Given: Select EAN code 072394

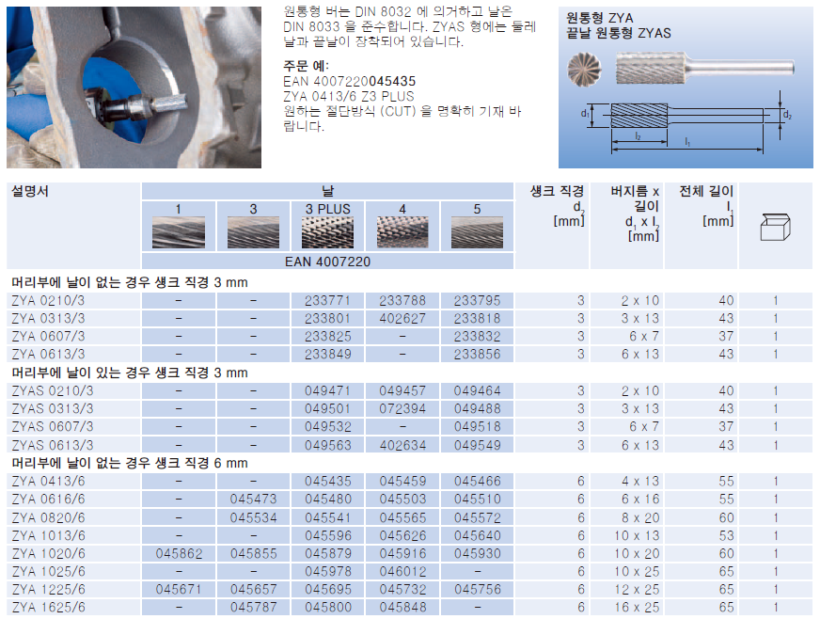Looking at the screenshot, I should [402, 408].
